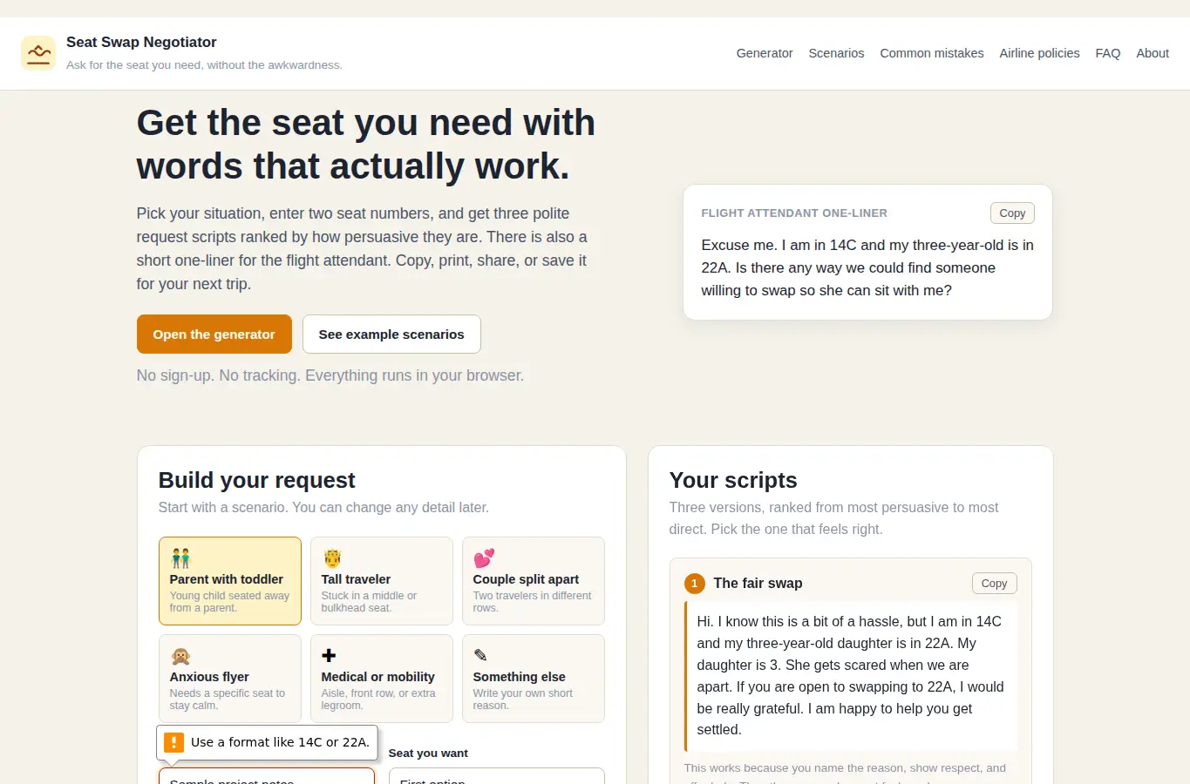Click the orange warning icon in tooltip
The width and height of the screenshot is (1190, 784).
pyautogui.click(x=173, y=742)
